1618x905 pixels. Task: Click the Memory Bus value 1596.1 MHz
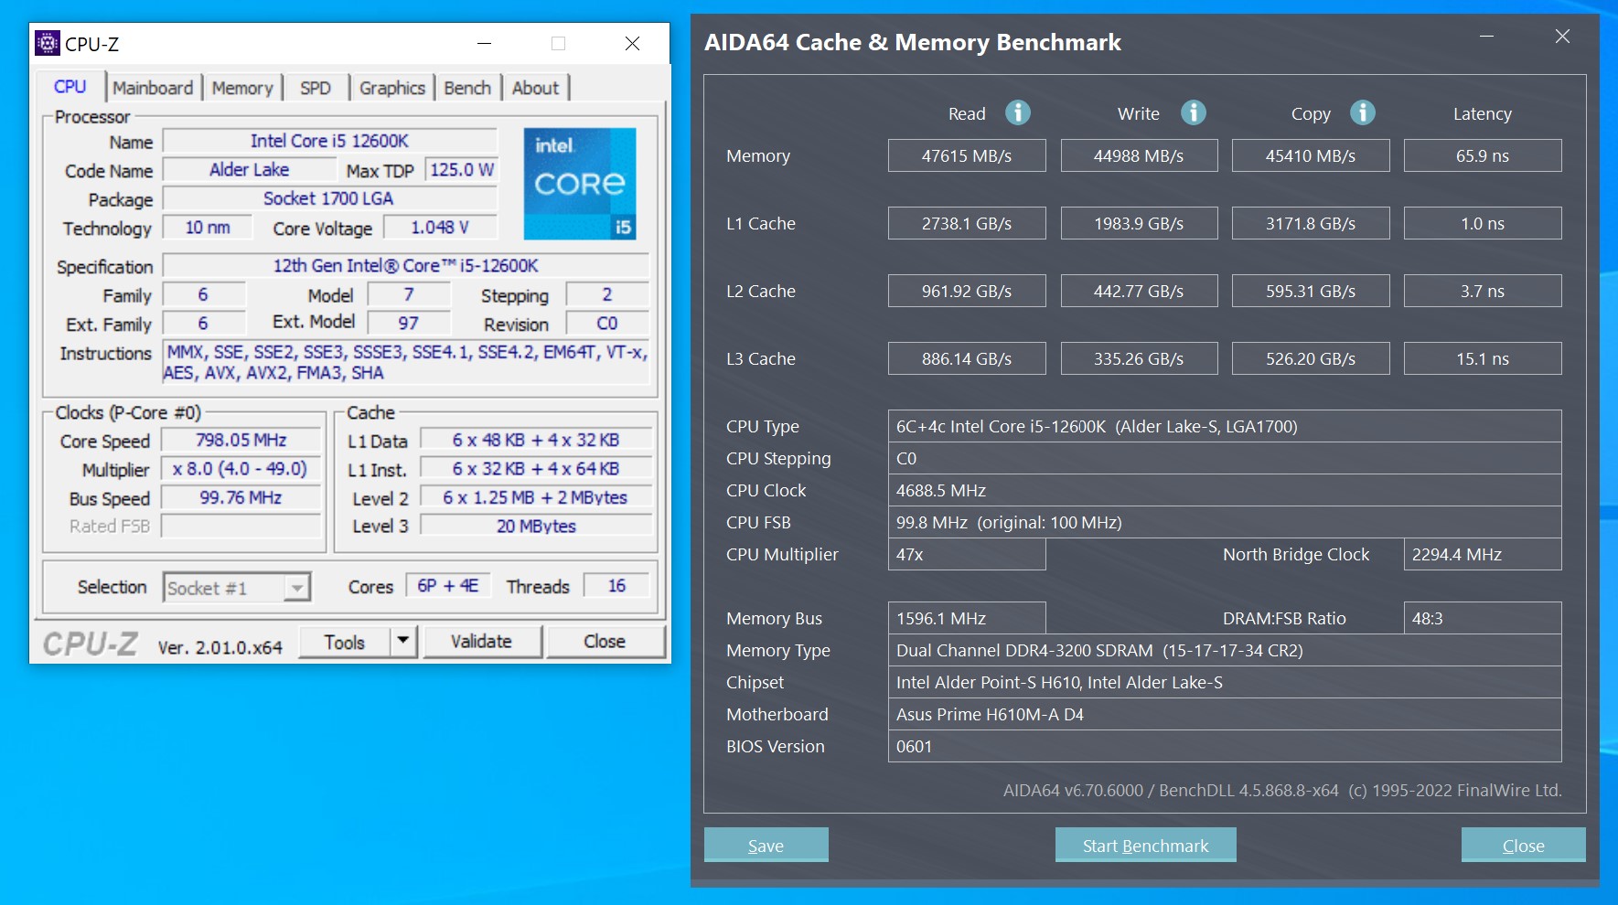point(967,618)
